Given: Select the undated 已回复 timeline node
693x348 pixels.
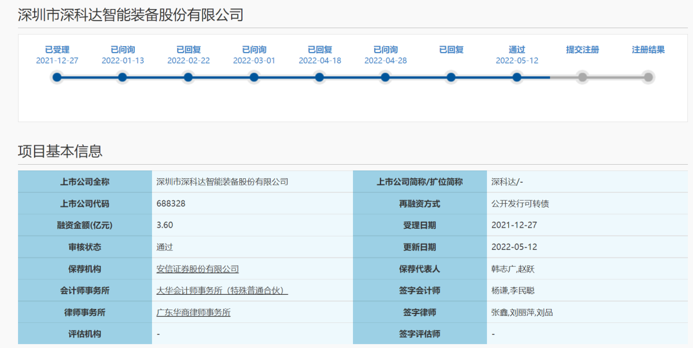Looking at the screenshot, I should point(451,78).
